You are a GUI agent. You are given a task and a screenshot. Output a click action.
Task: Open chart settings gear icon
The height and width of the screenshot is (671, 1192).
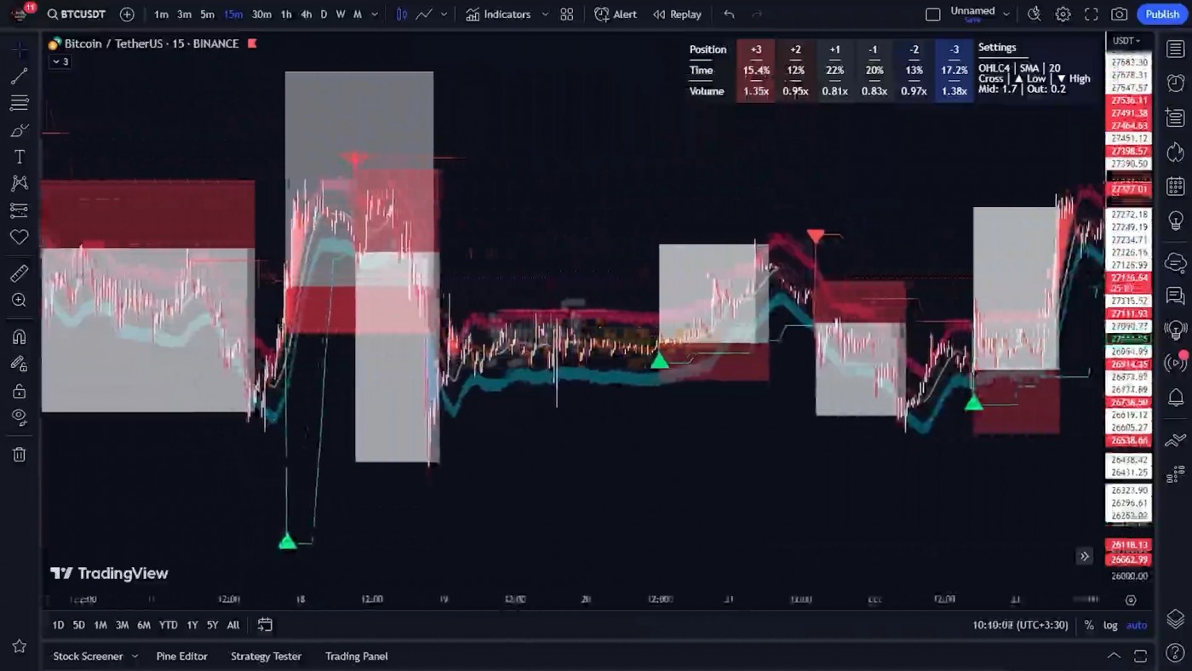1063,14
